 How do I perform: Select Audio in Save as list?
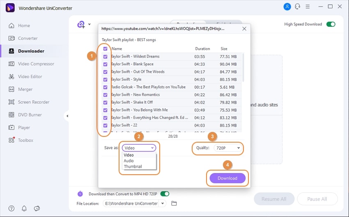(x=139, y=161)
